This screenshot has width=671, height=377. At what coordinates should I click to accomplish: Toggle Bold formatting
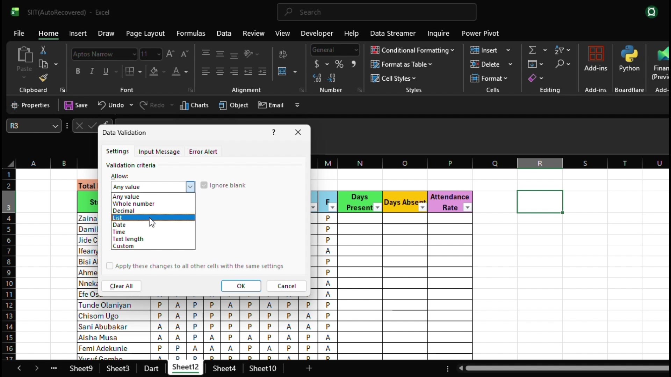point(78,71)
